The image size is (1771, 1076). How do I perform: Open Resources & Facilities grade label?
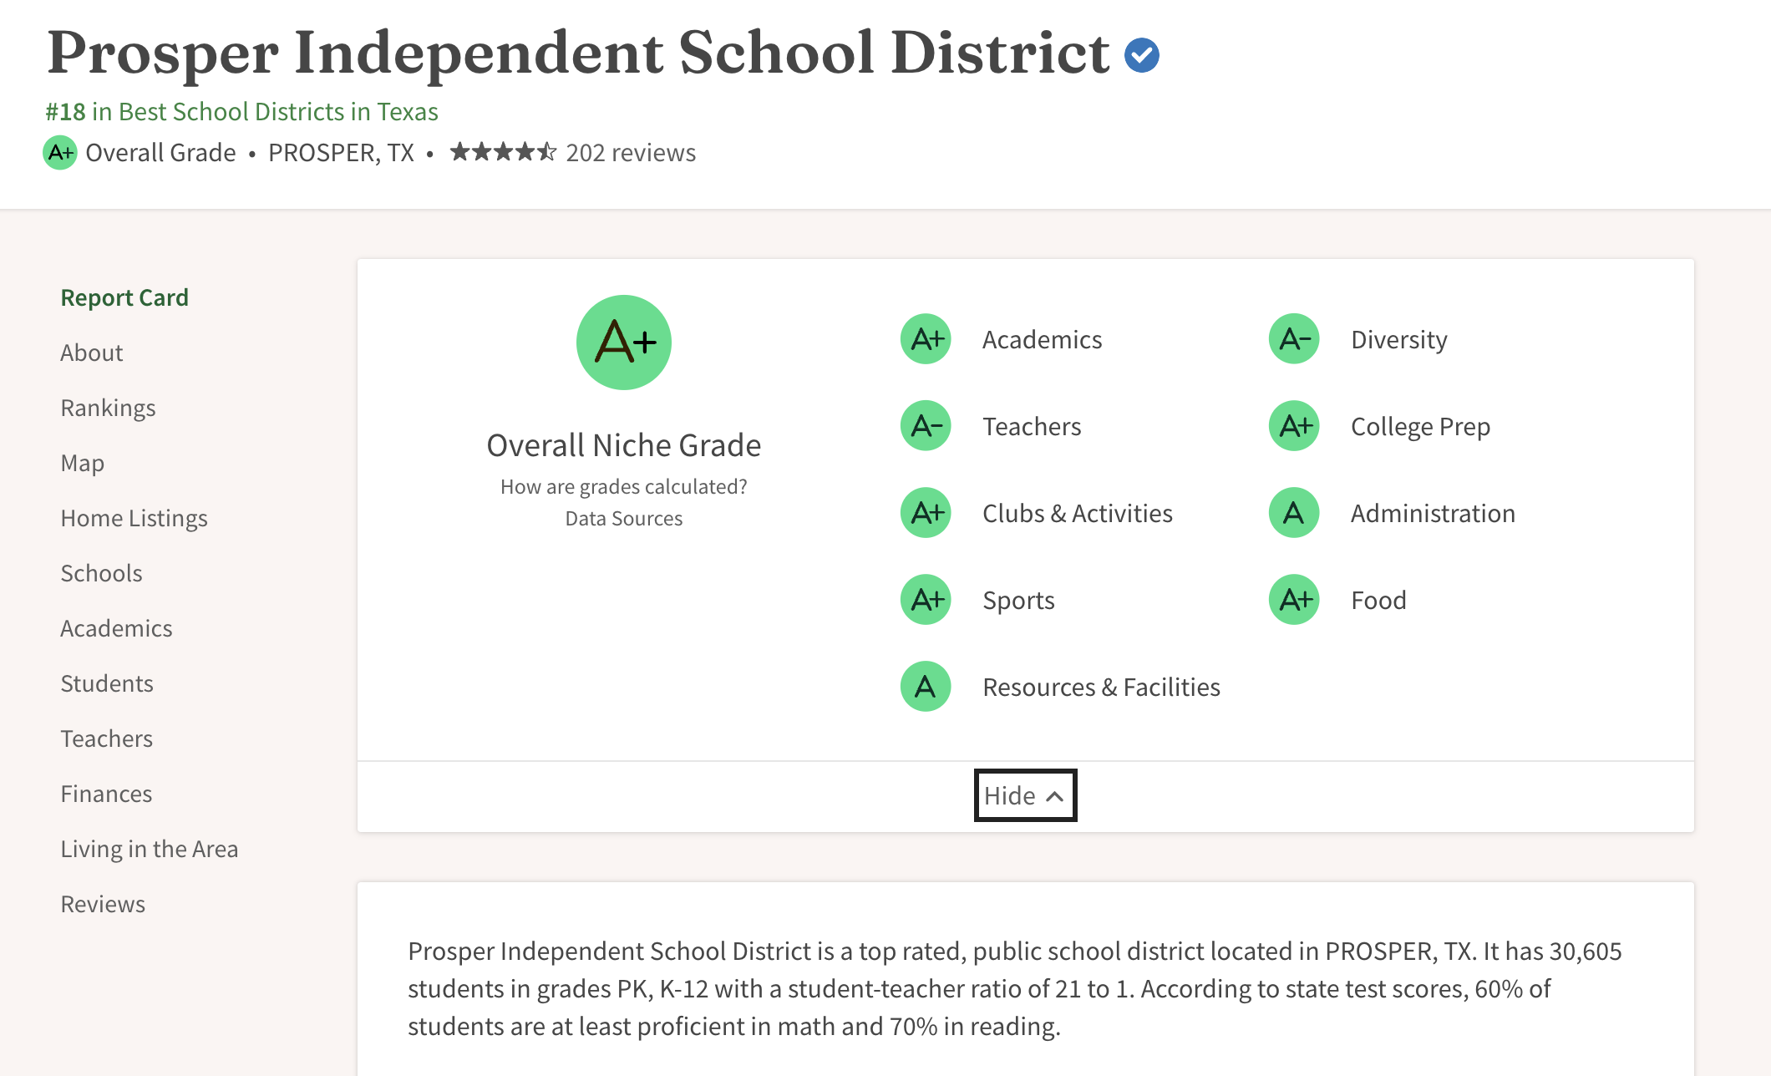(1101, 687)
